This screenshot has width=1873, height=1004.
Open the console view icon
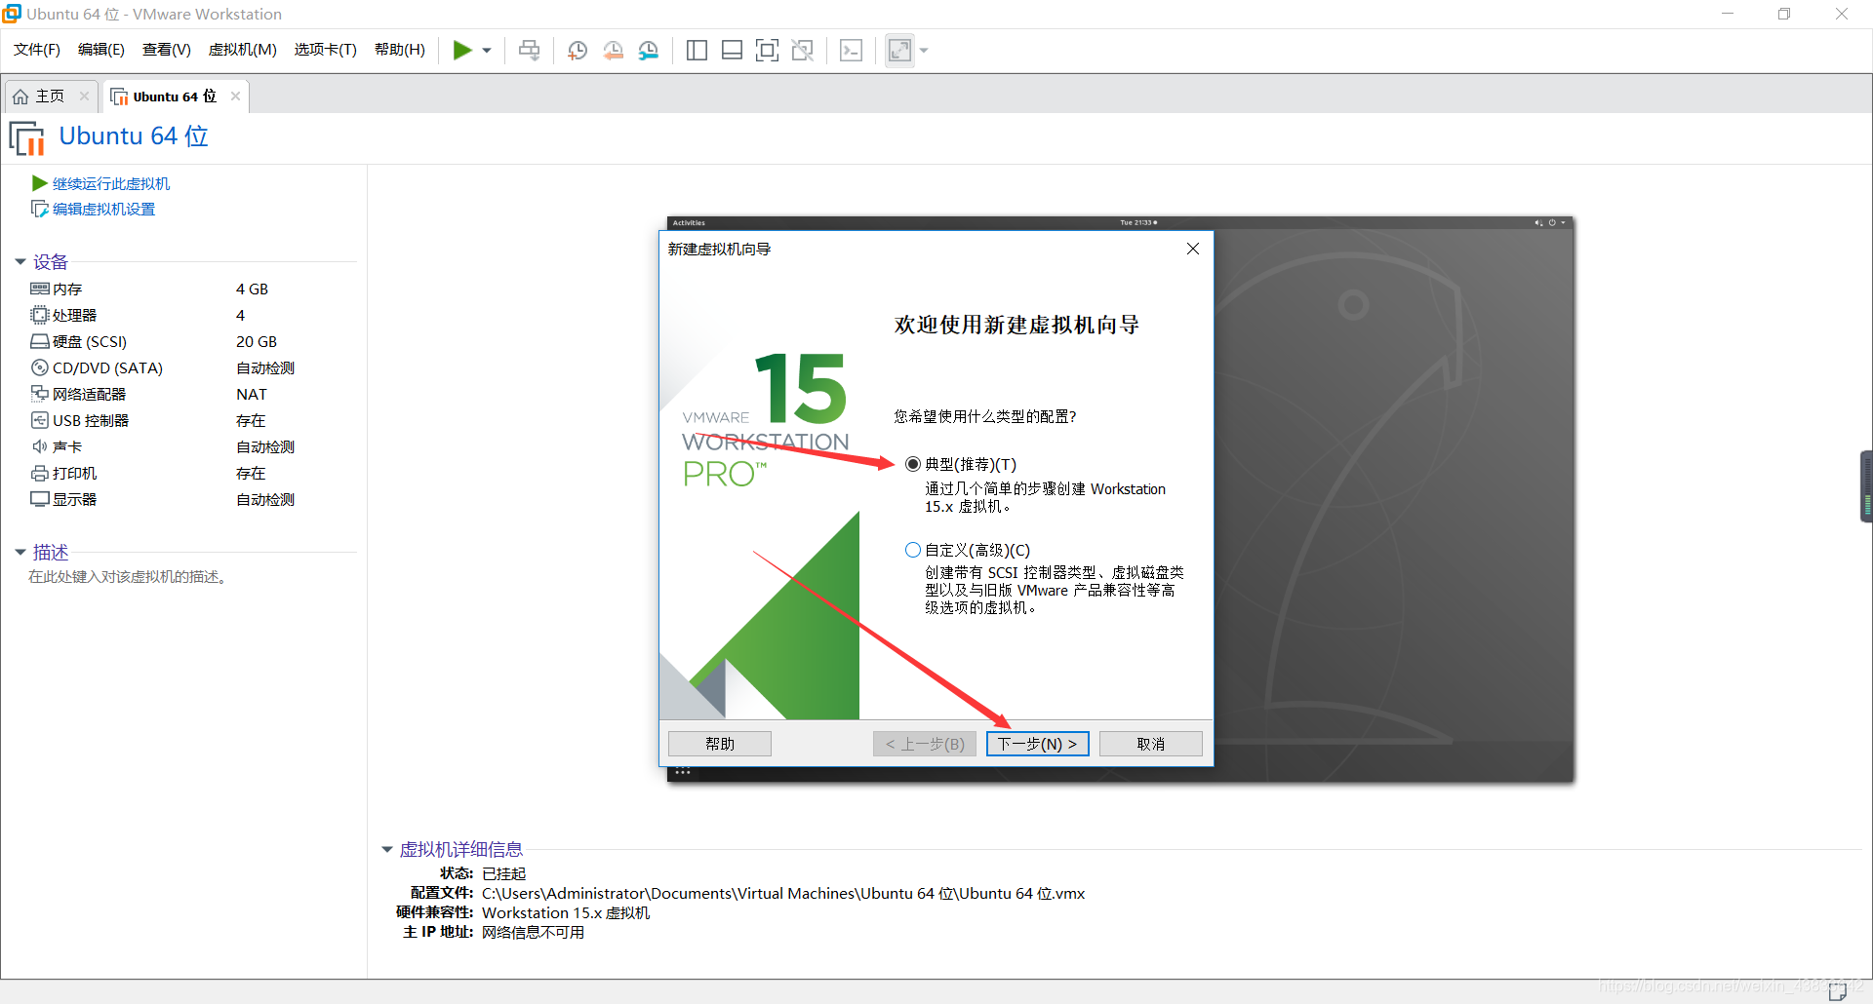pyautogui.click(x=851, y=50)
